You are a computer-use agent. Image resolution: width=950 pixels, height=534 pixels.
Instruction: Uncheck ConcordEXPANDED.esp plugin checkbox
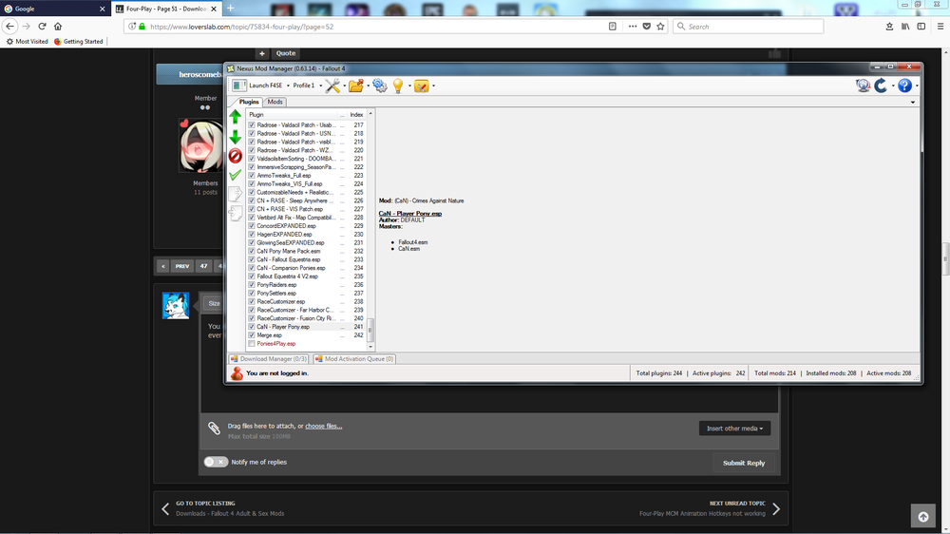(252, 225)
